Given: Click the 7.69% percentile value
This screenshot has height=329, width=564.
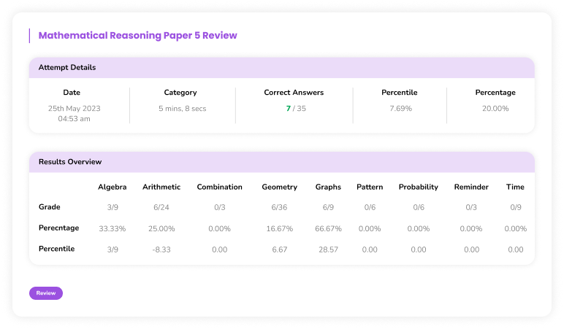Looking at the screenshot, I should point(399,109).
